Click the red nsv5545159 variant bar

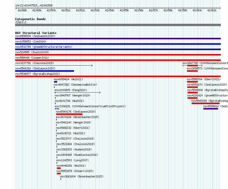click(x=206, y=103)
